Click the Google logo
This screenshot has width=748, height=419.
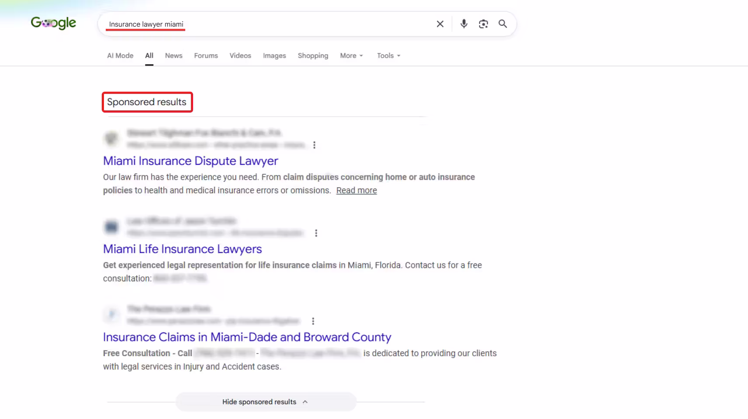(x=53, y=23)
